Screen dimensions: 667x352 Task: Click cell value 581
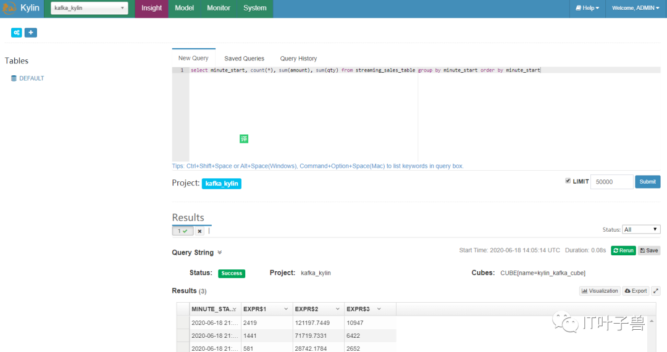click(248, 348)
